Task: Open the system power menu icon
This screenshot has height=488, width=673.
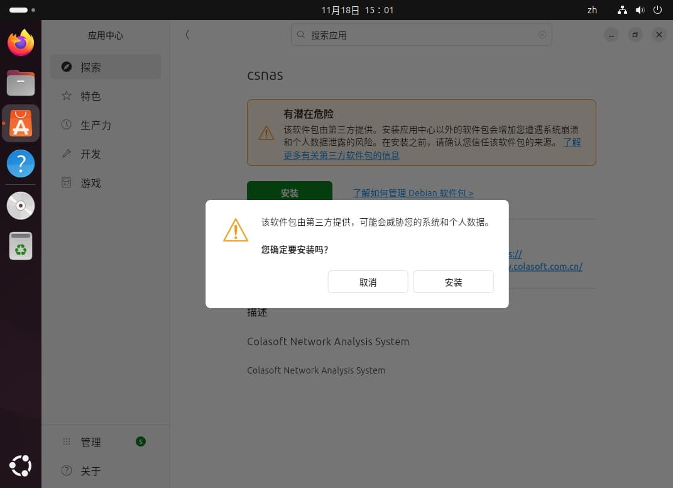Action: [x=657, y=10]
